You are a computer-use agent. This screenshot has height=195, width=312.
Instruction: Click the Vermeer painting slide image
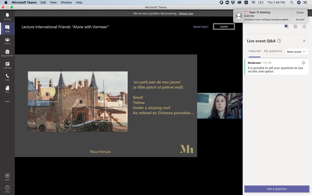coord(78,101)
